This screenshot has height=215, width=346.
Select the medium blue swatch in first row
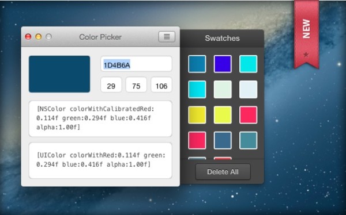(x=197, y=64)
